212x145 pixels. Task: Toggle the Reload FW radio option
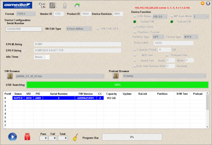click(172, 22)
